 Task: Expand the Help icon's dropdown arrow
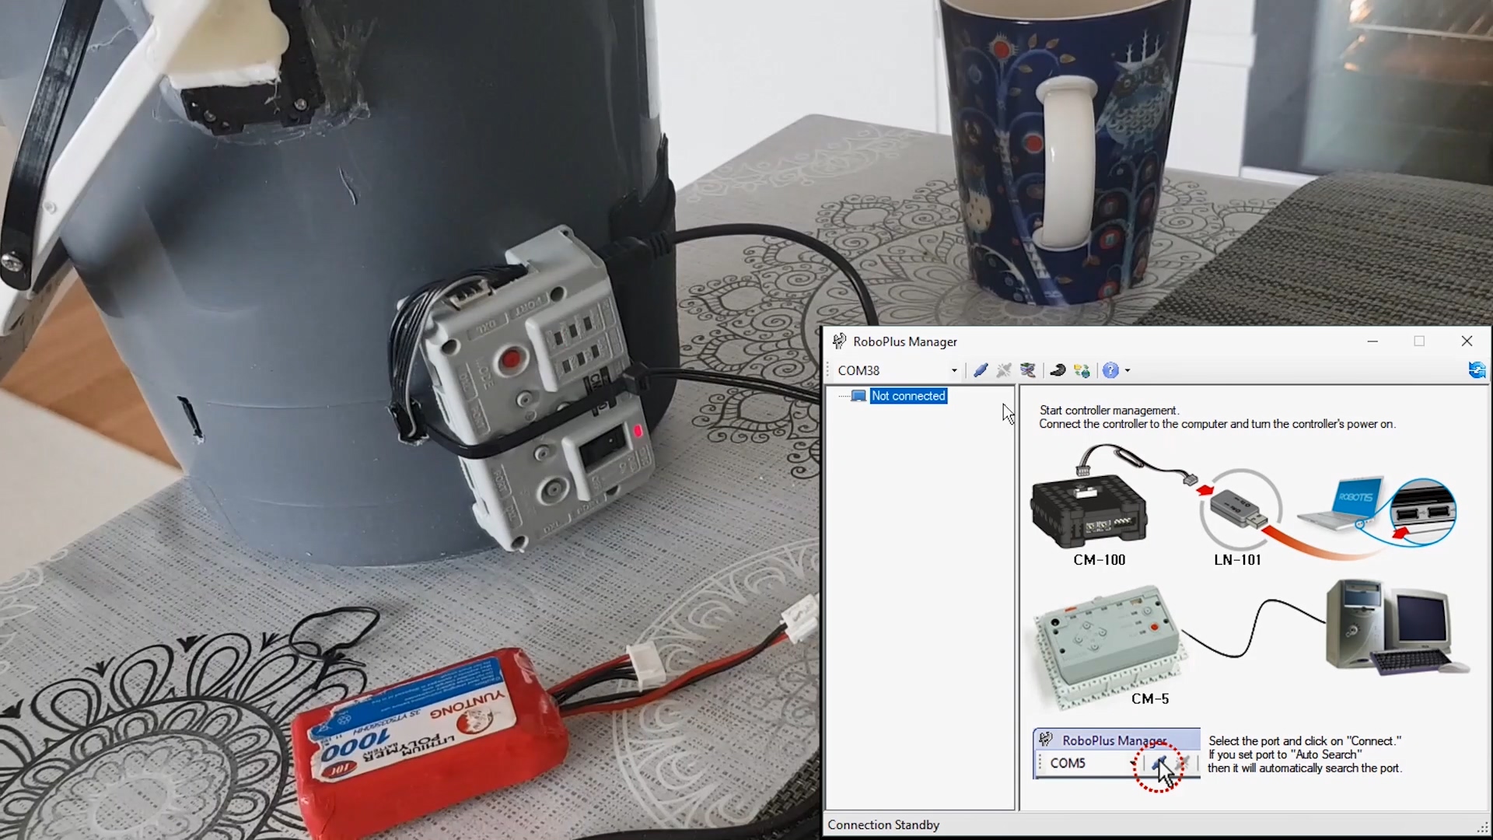pos(1129,370)
